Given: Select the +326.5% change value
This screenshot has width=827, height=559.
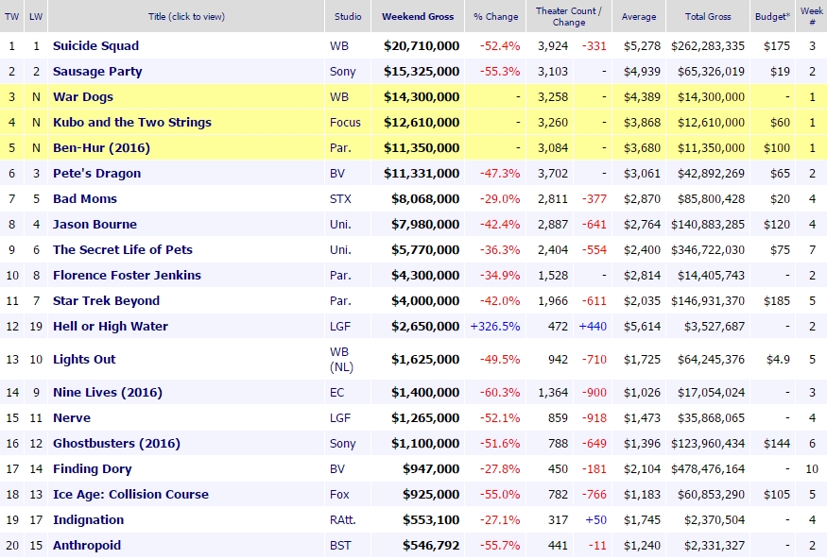Looking at the screenshot, I should coord(494,326).
